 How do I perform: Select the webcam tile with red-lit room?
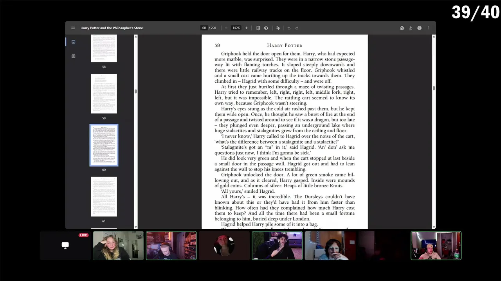point(171,245)
